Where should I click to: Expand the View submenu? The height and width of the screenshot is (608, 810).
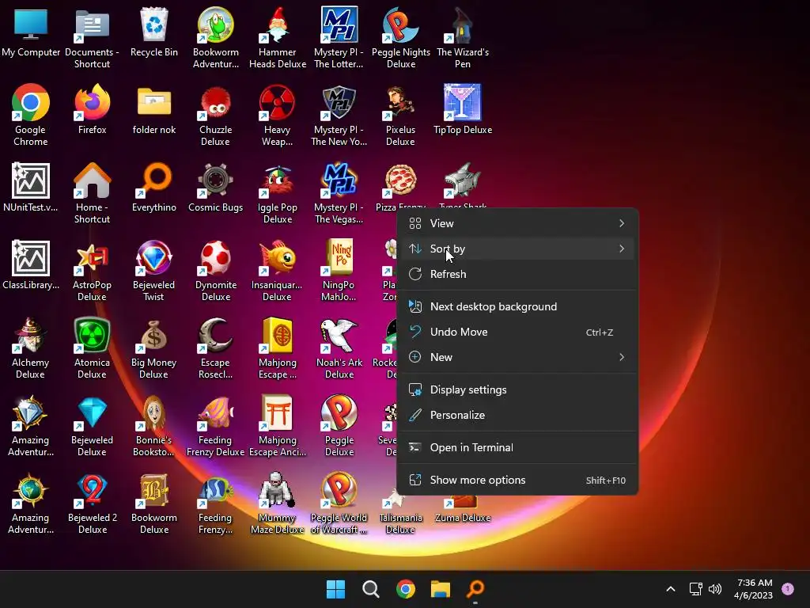pos(517,223)
